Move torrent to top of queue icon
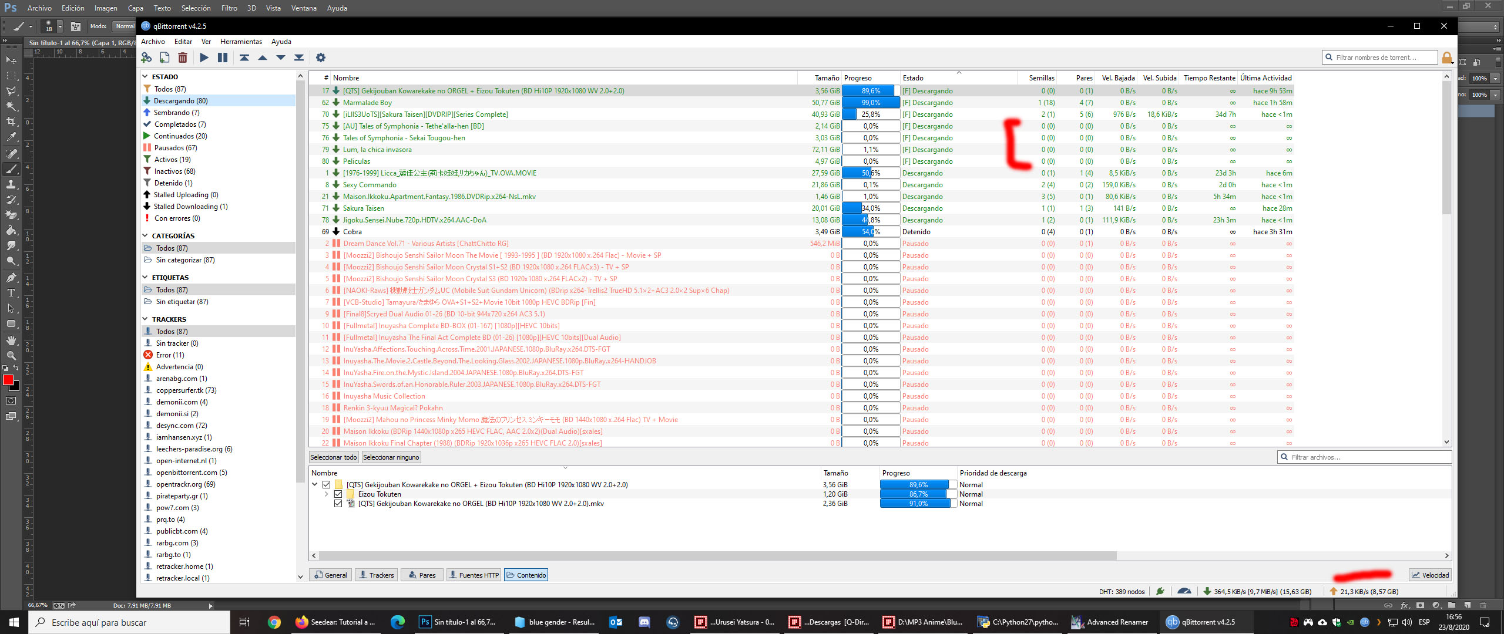1504x634 pixels. click(x=244, y=58)
